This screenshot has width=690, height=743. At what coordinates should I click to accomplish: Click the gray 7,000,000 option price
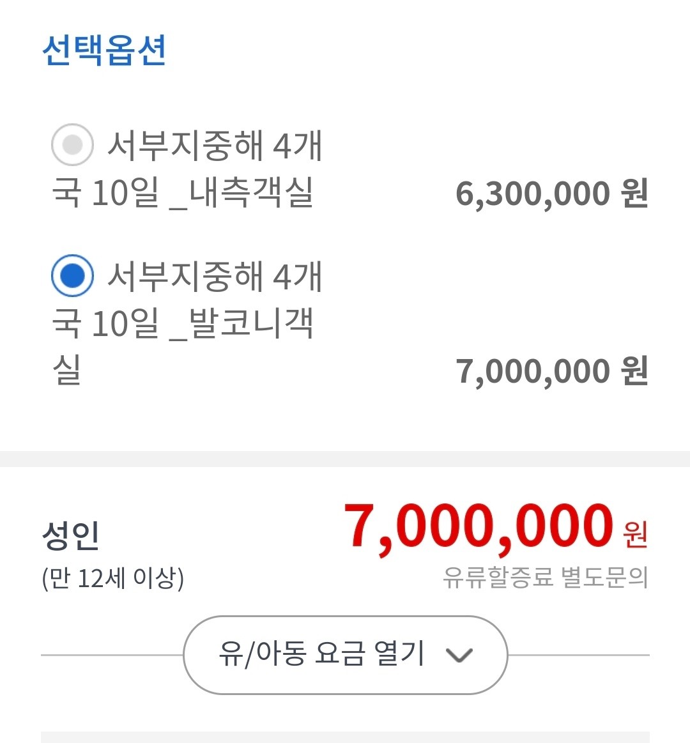pos(533,371)
